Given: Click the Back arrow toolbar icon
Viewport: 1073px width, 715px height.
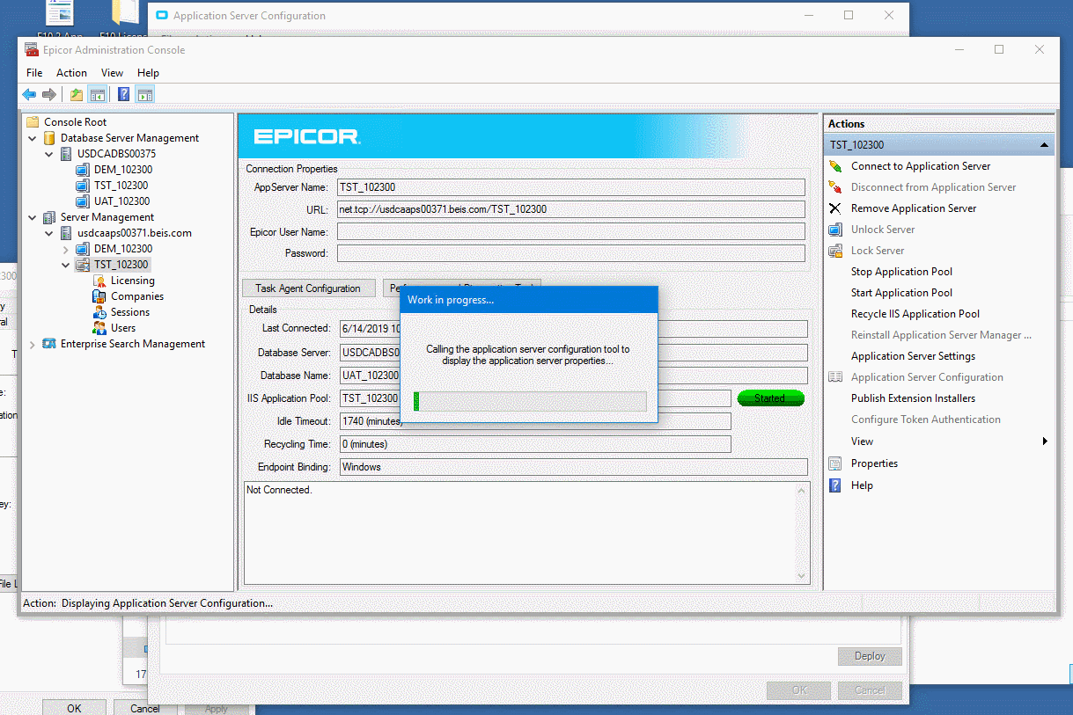Looking at the screenshot, I should click(29, 95).
